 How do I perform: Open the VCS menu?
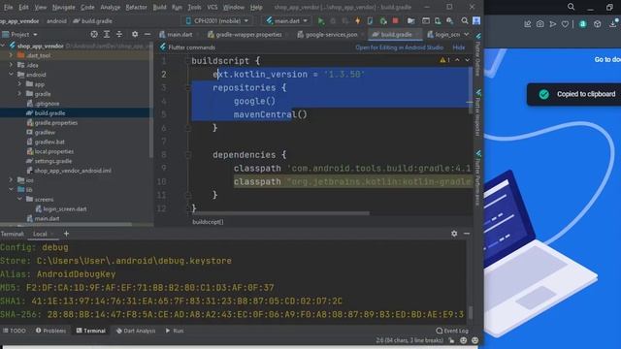click(212, 7)
